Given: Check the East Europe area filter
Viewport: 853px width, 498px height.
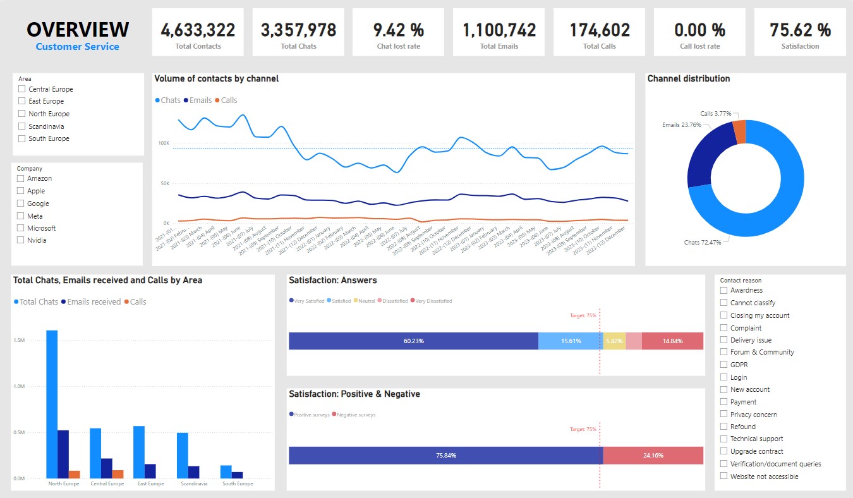Looking at the screenshot, I should [x=22, y=101].
